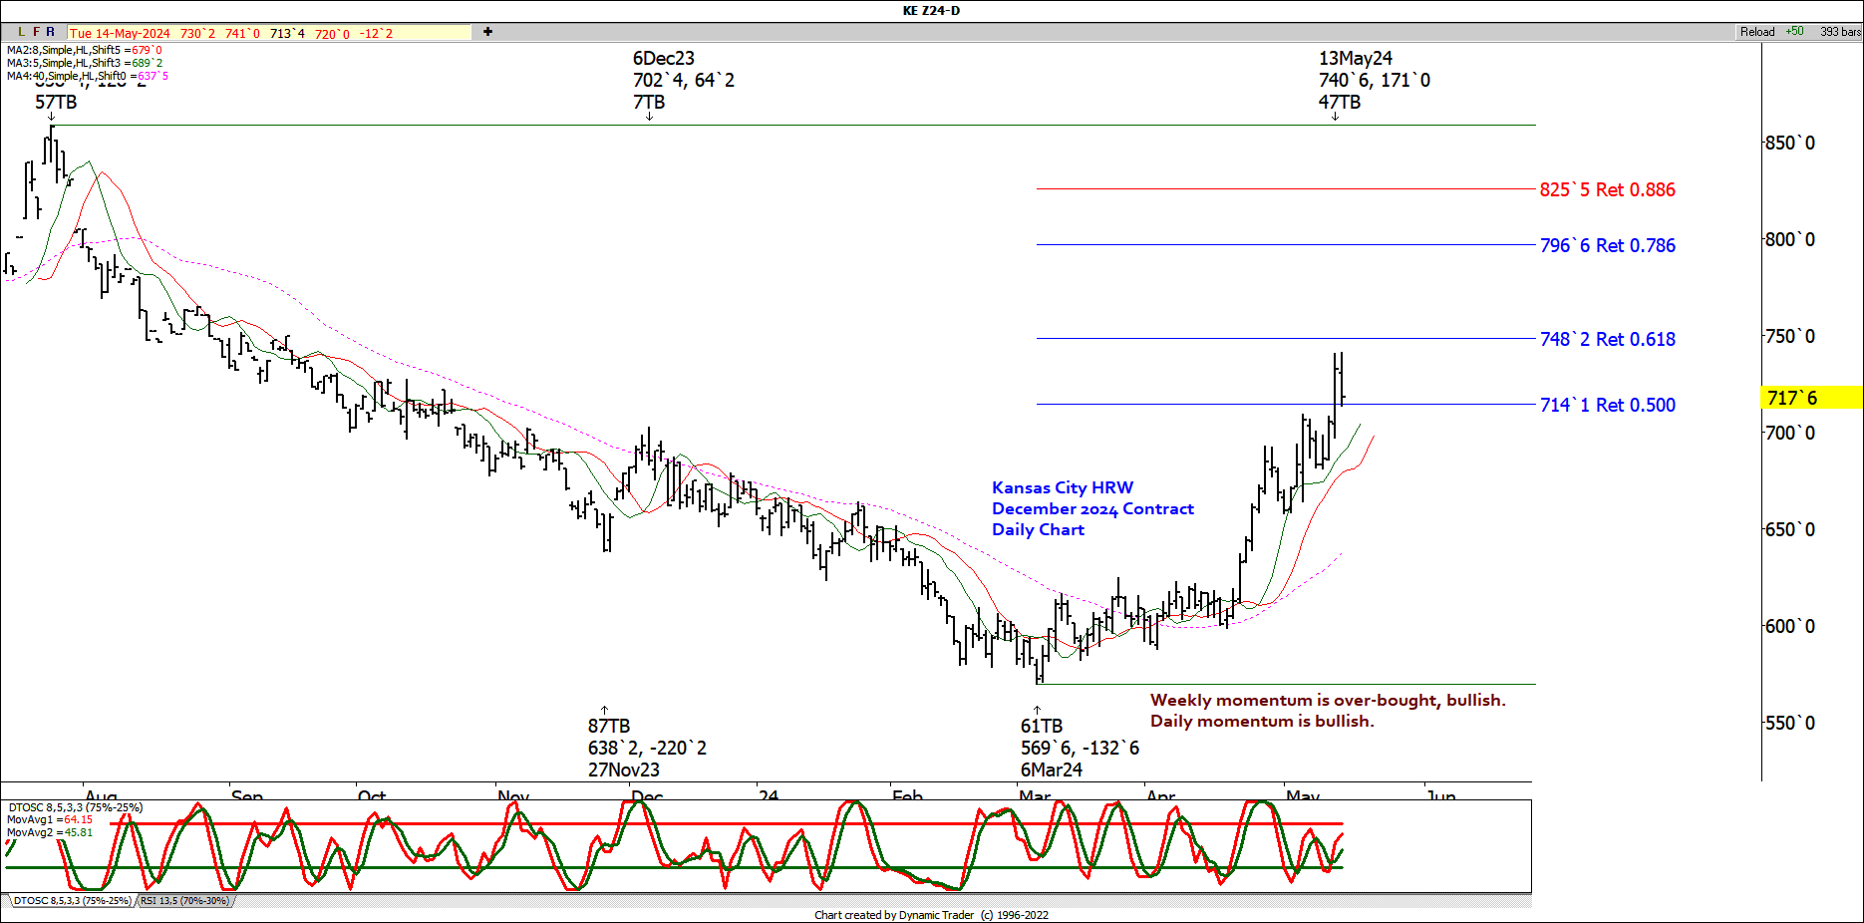
Task: Click the R button in the chart toolbar
Action: [51, 32]
